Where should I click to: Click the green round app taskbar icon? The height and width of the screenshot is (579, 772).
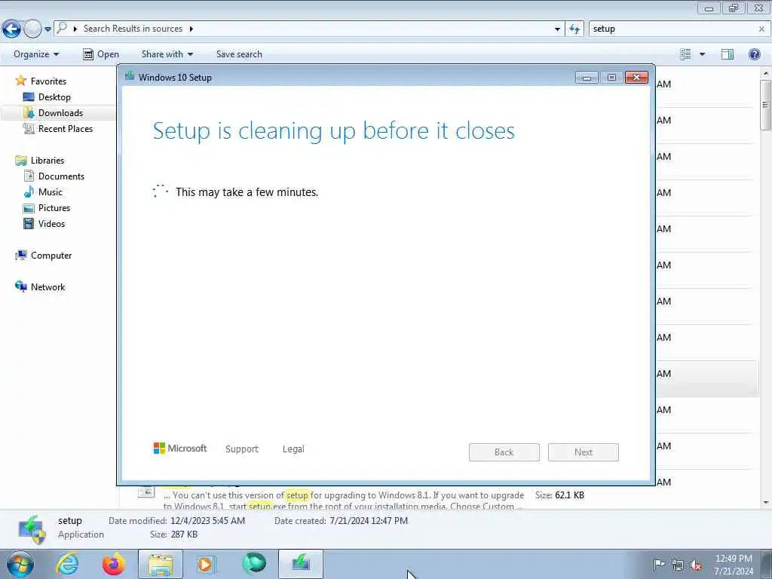253,564
